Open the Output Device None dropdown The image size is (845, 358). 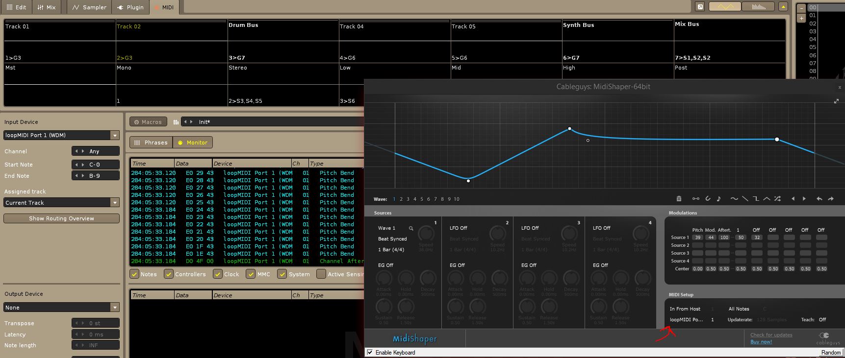coord(61,308)
